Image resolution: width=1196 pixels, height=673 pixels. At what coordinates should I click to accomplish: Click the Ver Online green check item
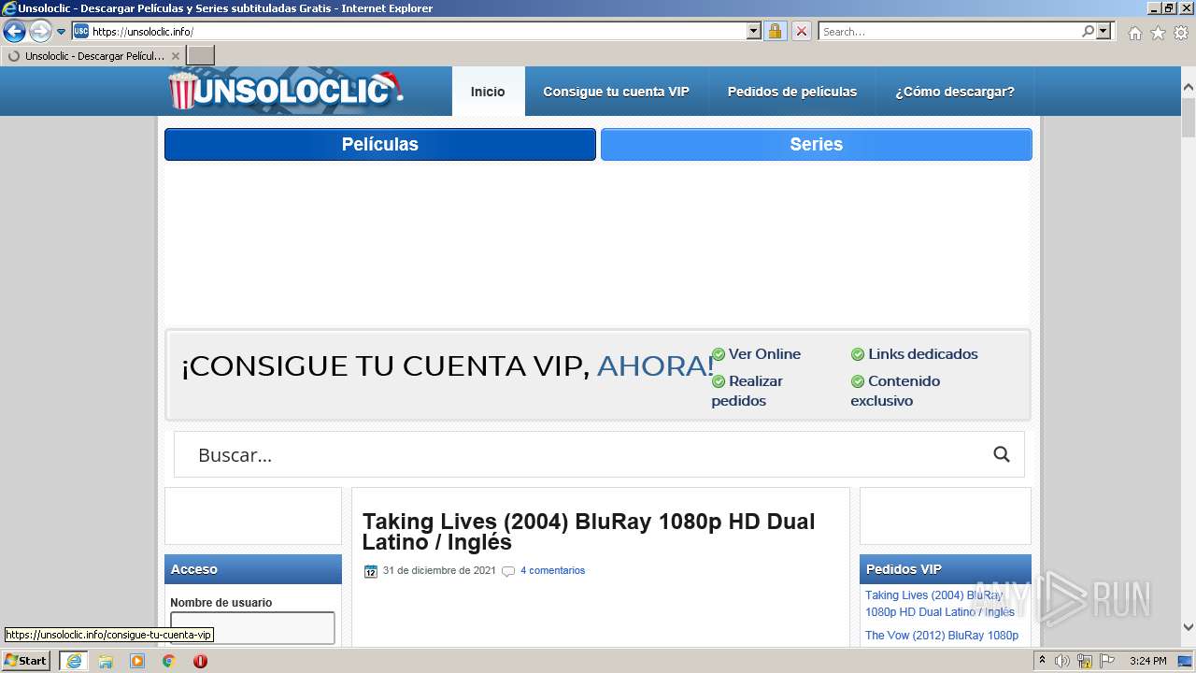756,354
